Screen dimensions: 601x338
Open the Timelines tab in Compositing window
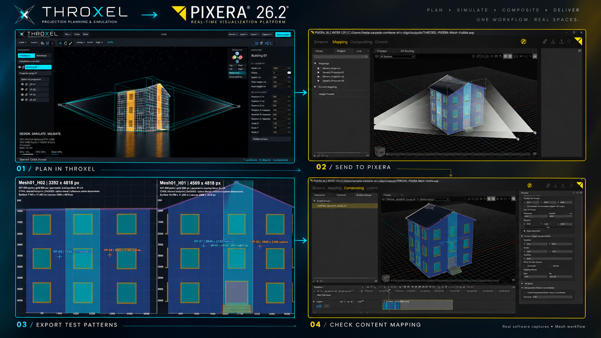(x=341, y=195)
